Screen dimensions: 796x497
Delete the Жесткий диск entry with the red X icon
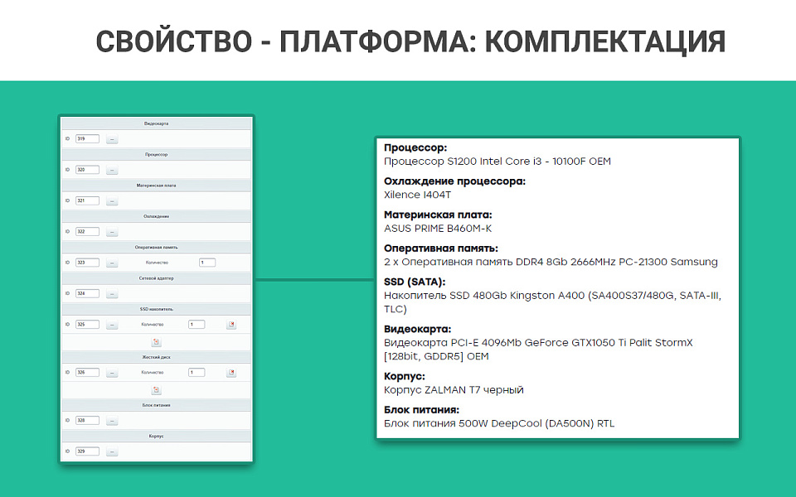[x=231, y=371]
